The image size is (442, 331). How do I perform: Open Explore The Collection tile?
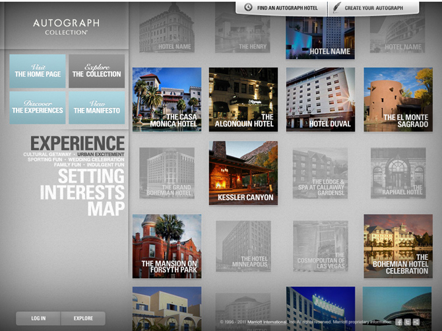96,71
